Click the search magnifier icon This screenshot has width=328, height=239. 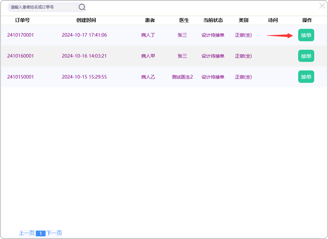[x=82, y=7]
